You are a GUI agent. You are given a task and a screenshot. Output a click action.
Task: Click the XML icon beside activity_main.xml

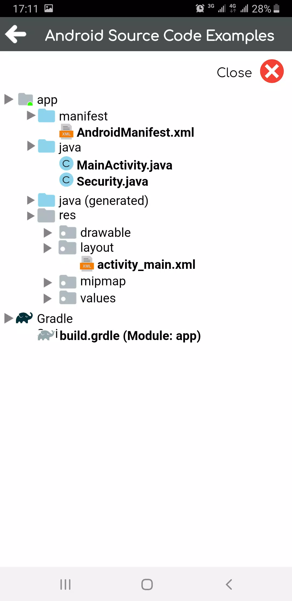click(x=87, y=263)
